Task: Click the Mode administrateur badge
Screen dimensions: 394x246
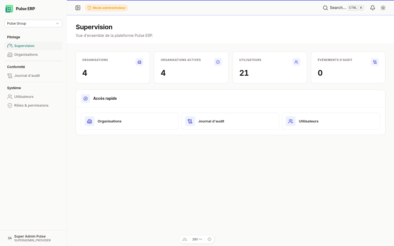Action: coord(106,8)
